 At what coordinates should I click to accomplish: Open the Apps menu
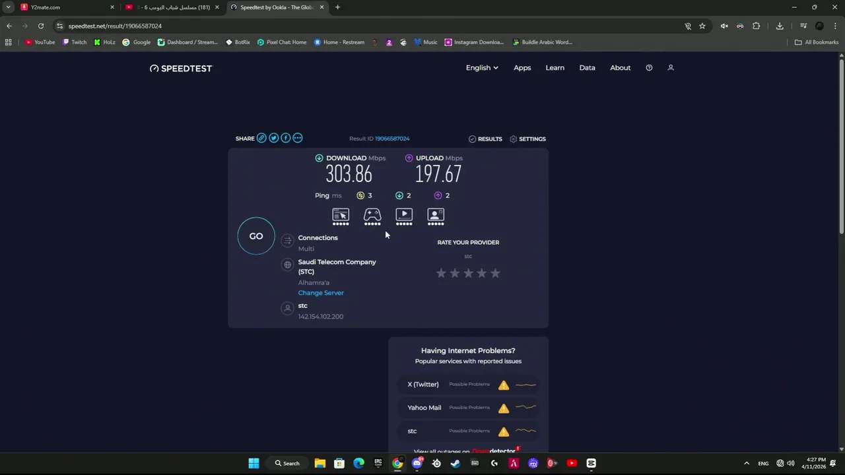522,67
